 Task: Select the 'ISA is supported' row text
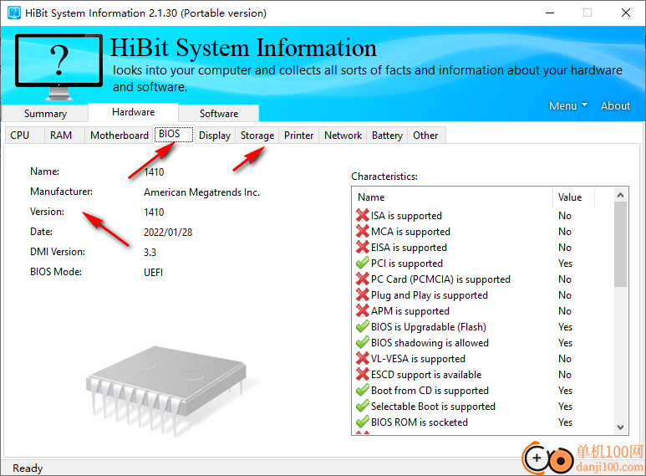tap(406, 216)
